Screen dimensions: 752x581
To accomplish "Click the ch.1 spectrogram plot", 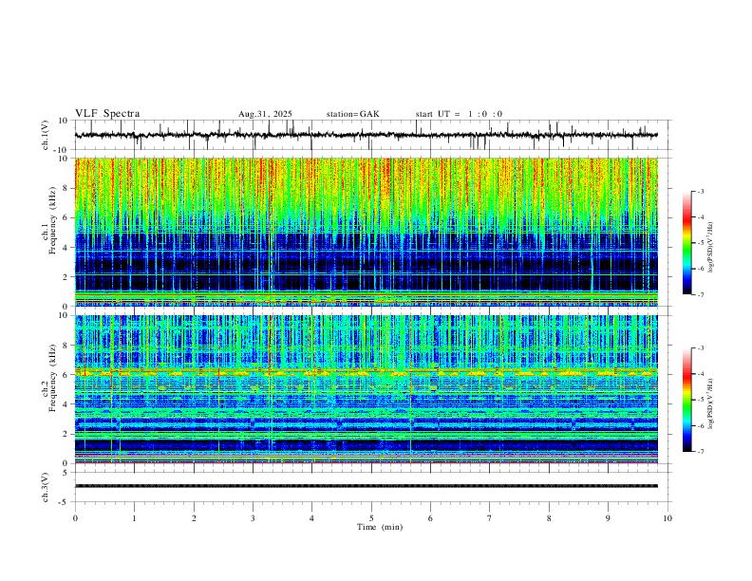I will [367, 232].
